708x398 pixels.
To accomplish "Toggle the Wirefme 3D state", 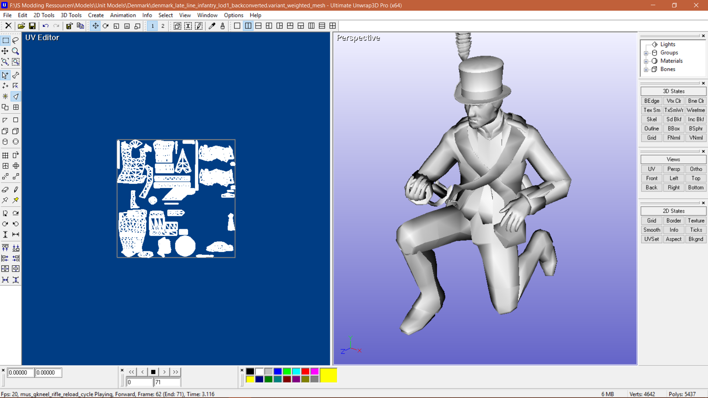I will tap(696, 110).
